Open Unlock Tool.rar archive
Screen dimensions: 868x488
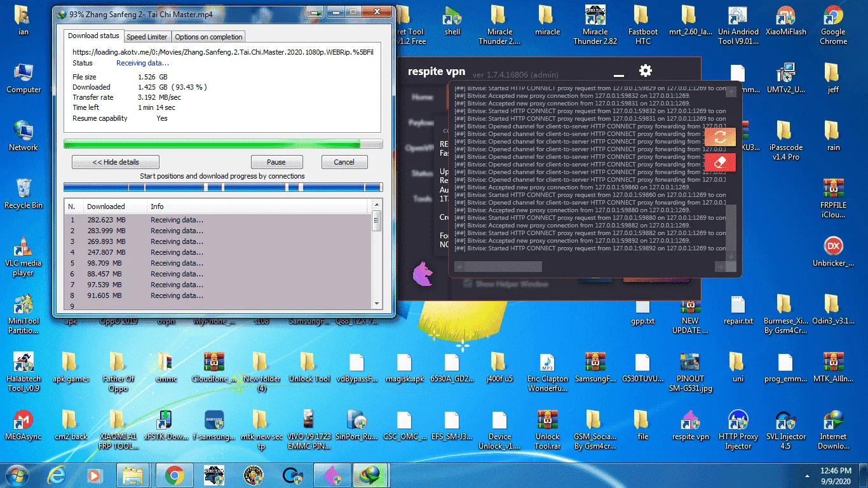548,430
